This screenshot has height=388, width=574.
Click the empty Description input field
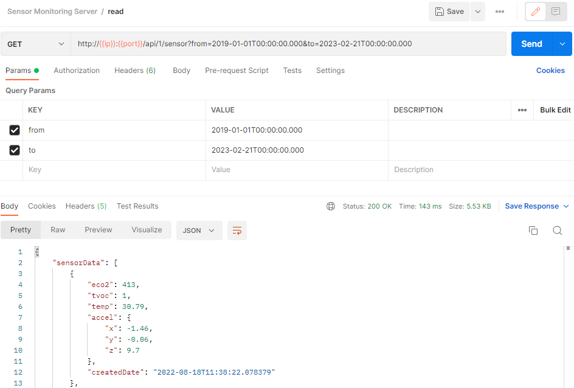tap(481, 170)
